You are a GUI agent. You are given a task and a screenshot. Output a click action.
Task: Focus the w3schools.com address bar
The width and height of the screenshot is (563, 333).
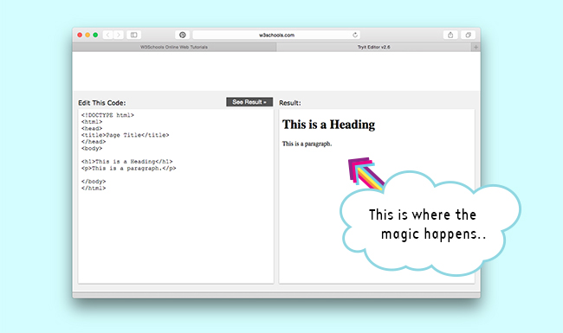[276, 35]
